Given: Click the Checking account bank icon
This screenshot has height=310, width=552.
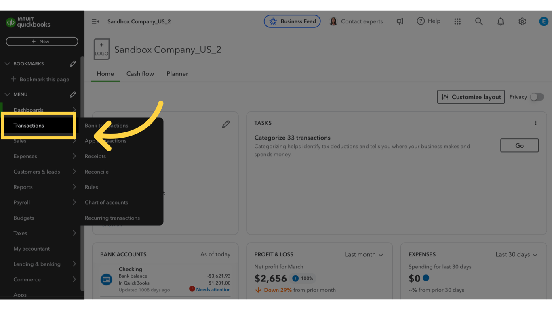Looking at the screenshot, I should click(106, 279).
